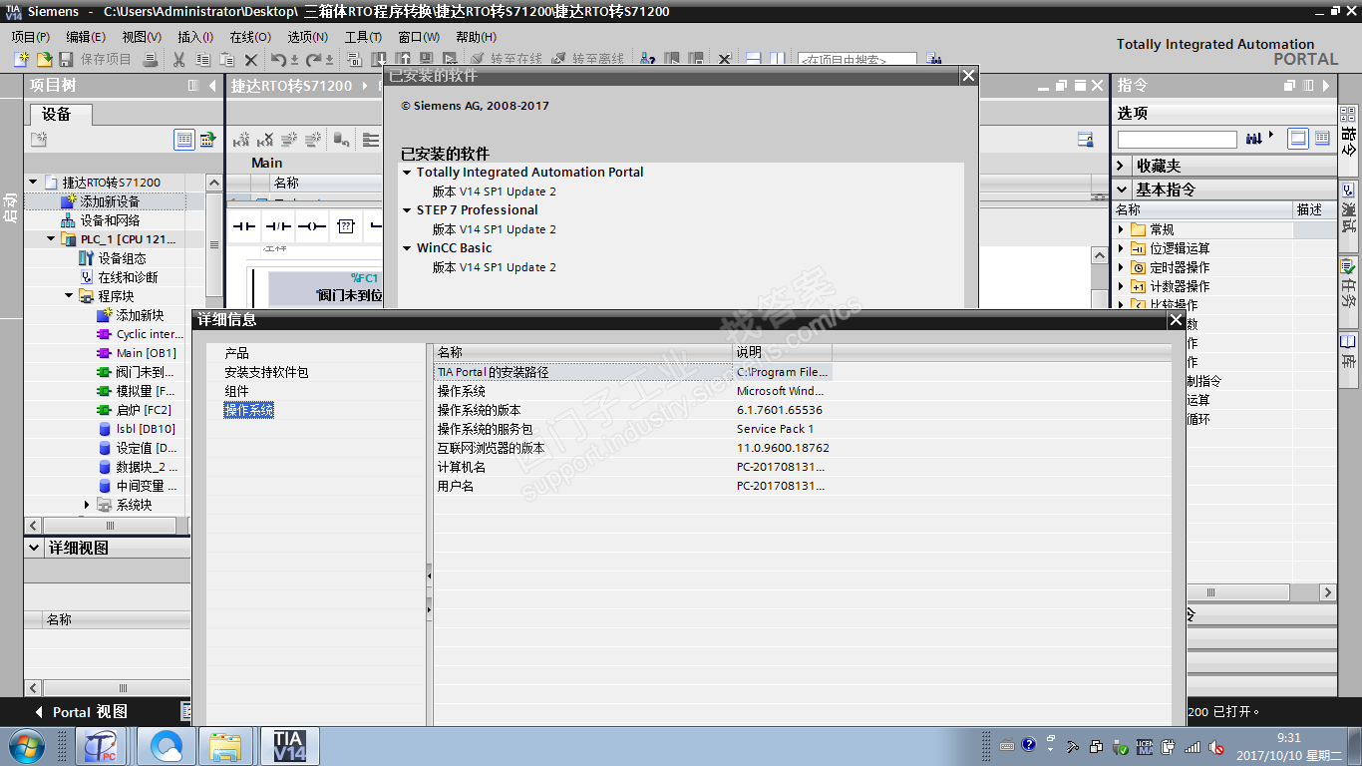Expand the 收藏夹 section
The image size is (1362, 766).
click(1122, 166)
